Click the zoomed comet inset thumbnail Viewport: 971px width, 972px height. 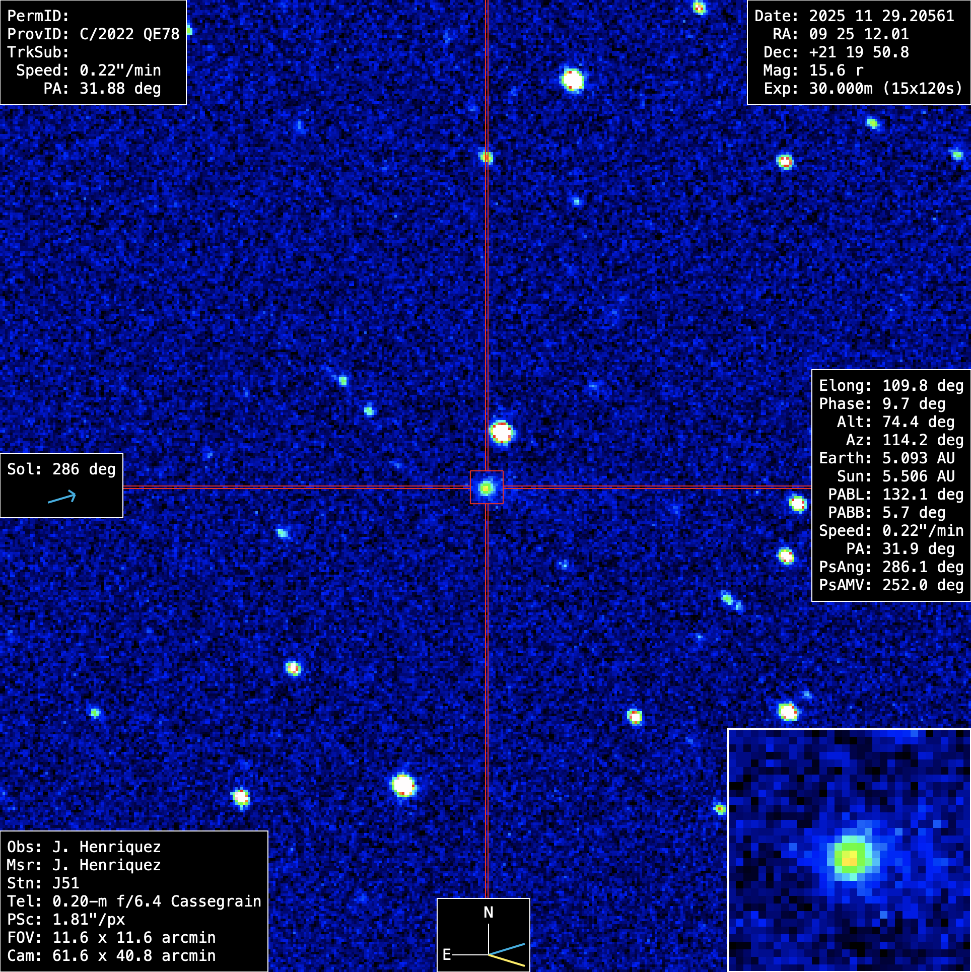[849, 850]
